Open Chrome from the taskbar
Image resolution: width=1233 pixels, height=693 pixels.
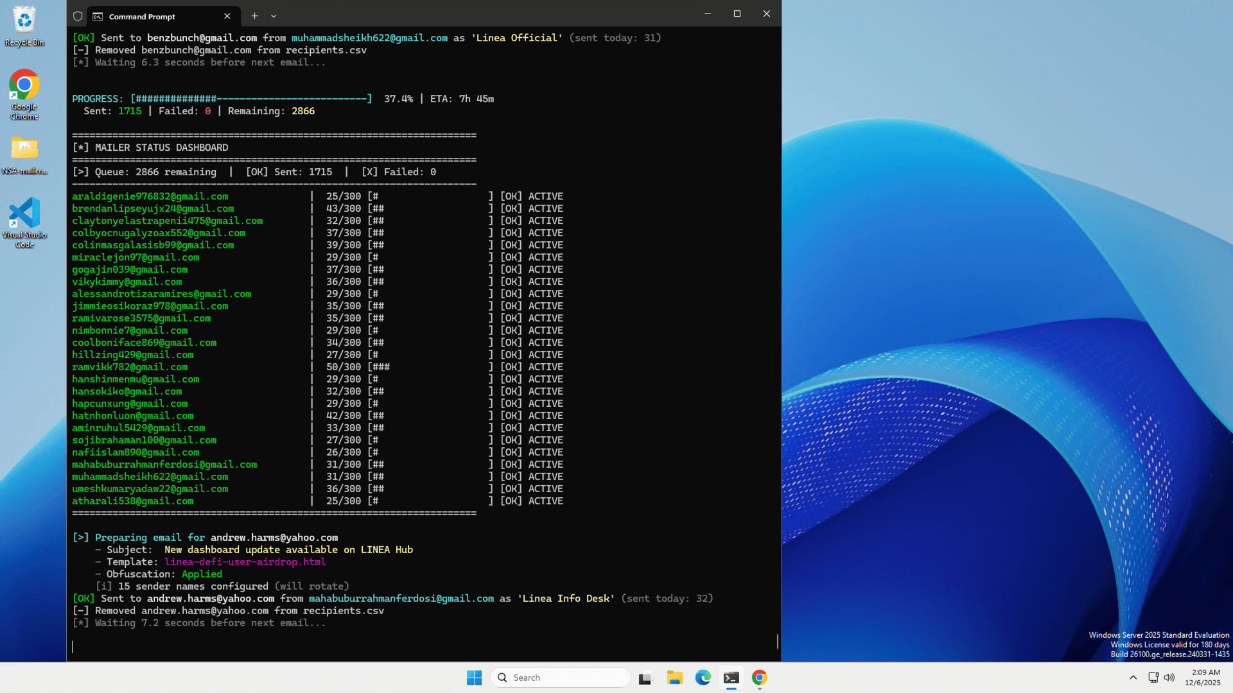pyautogui.click(x=759, y=678)
